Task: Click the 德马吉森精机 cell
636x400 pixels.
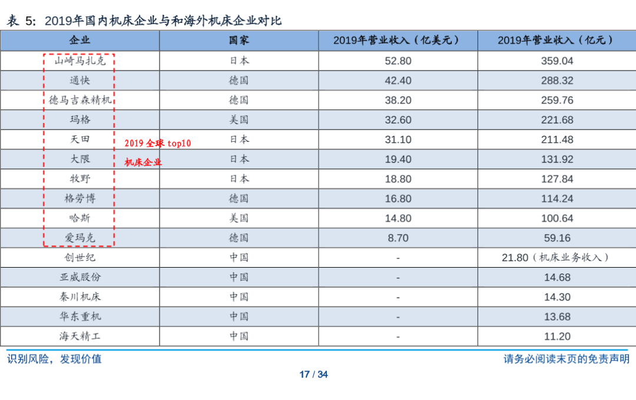Action: 80,100
